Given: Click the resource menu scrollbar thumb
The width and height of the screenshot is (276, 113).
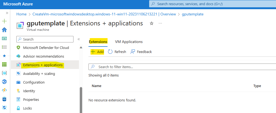Looking at the screenshot, I should [81, 100].
